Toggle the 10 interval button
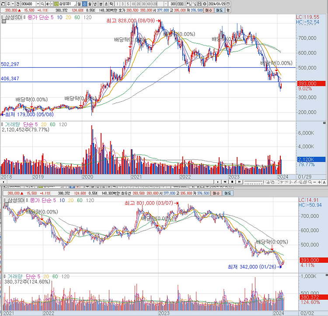This screenshot has width=328, height=316. pyautogui.click(x=133, y=4)
